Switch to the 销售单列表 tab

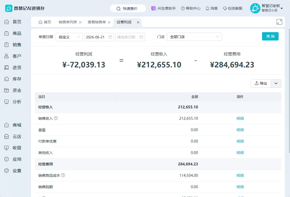pos(68,22)
